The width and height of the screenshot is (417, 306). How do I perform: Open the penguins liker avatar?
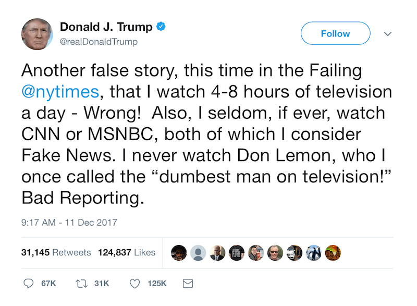314,253
